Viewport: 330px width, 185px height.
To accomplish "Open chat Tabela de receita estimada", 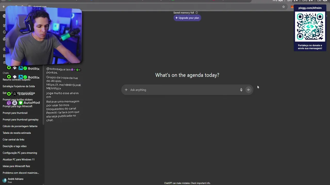I will [x=17, y=133].
